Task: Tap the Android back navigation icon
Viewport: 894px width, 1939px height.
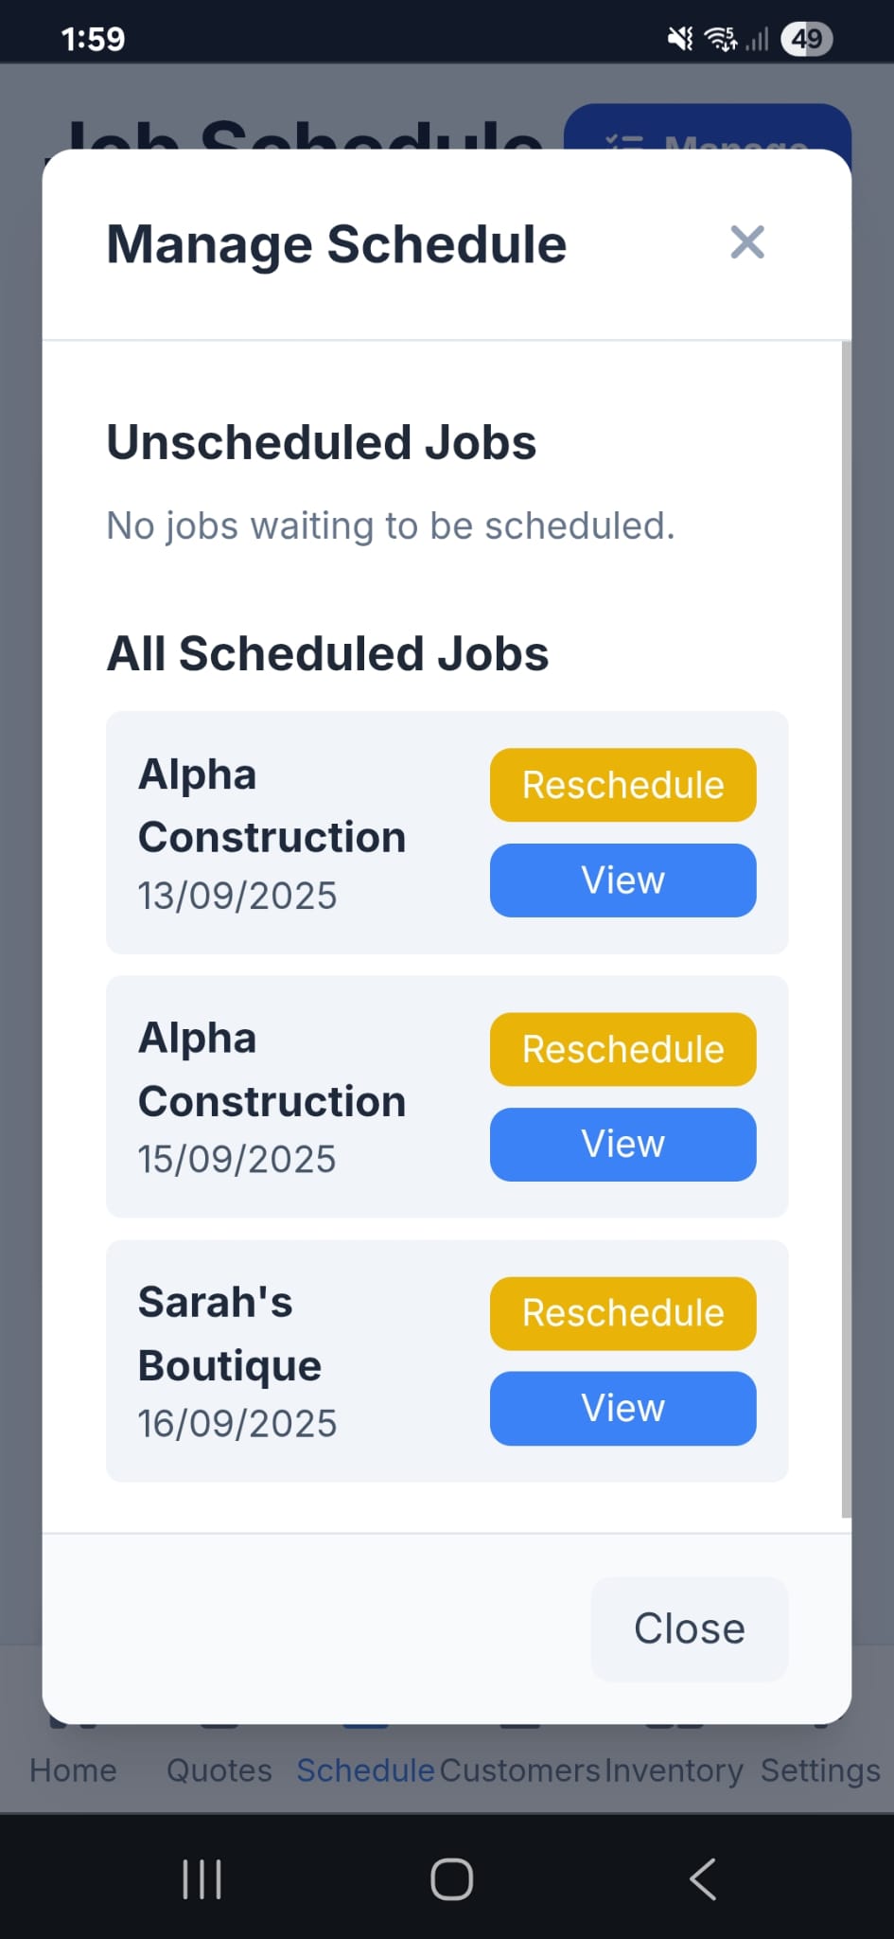Action: [x=703, y=1879]
